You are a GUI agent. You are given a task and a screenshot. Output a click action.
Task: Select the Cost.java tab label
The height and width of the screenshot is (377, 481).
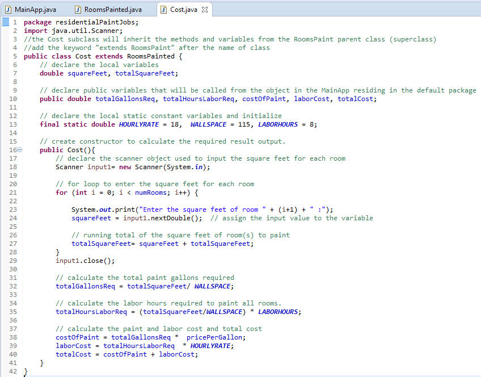[184, 10]
